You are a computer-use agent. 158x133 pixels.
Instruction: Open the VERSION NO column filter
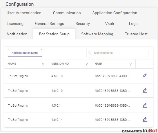(x=87, y=64)
